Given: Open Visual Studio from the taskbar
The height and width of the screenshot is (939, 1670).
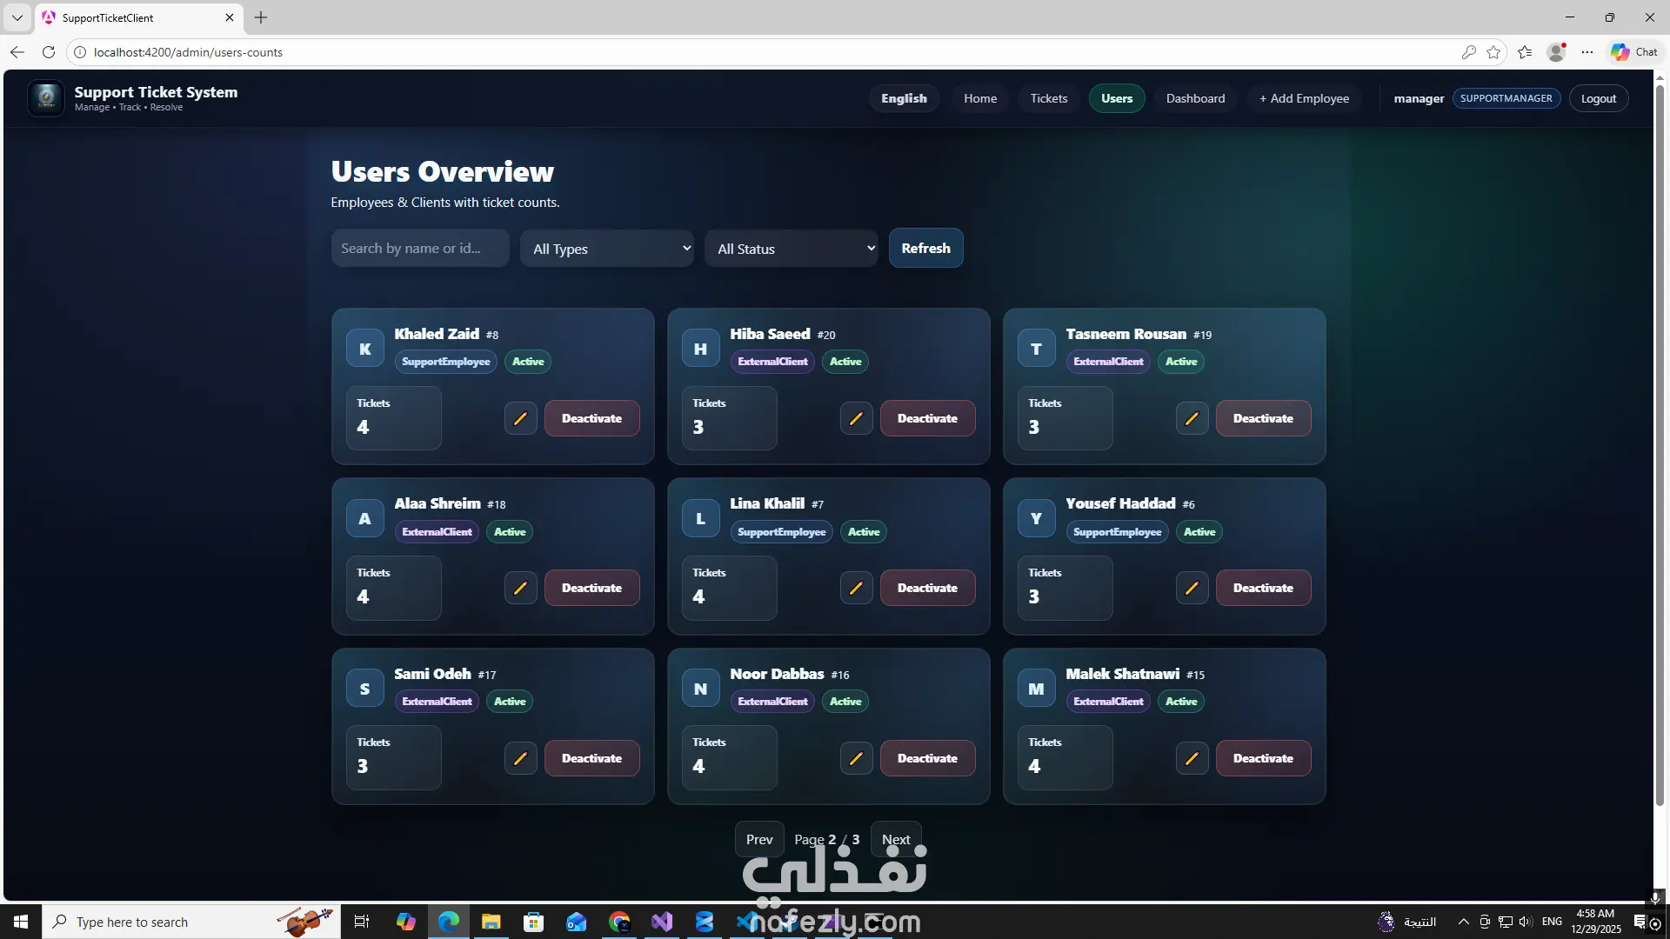Looking at the screenshot, I should pyautogui.click(x=662, y=922).
